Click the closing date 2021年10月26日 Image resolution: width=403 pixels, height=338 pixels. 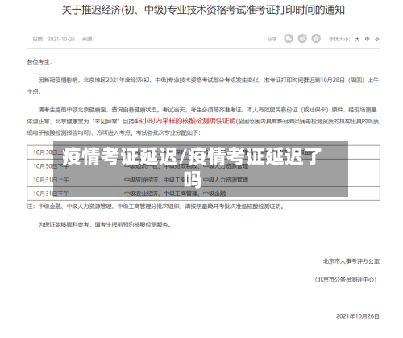pyautogui.click(x=358, y=316)
